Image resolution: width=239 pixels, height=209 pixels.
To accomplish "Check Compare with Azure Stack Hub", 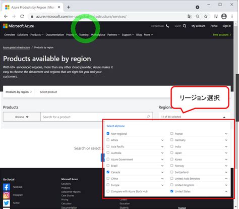I will (108, 191).
